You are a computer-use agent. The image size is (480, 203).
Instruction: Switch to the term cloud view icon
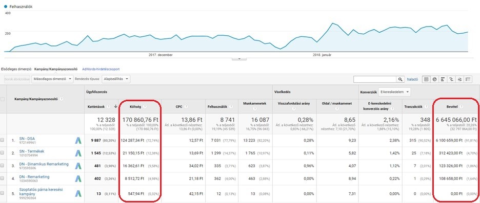tap(459, 79)
